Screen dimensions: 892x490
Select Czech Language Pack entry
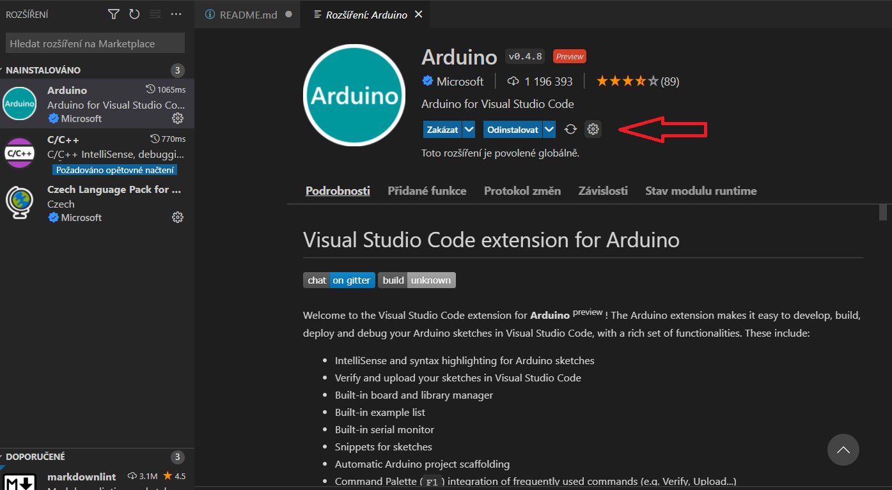97,203
